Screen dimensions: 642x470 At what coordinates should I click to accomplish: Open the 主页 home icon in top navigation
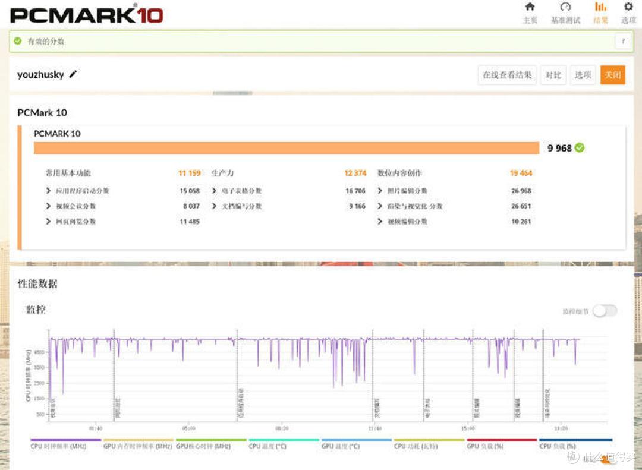pyautogui.click(x=530, y=7)
